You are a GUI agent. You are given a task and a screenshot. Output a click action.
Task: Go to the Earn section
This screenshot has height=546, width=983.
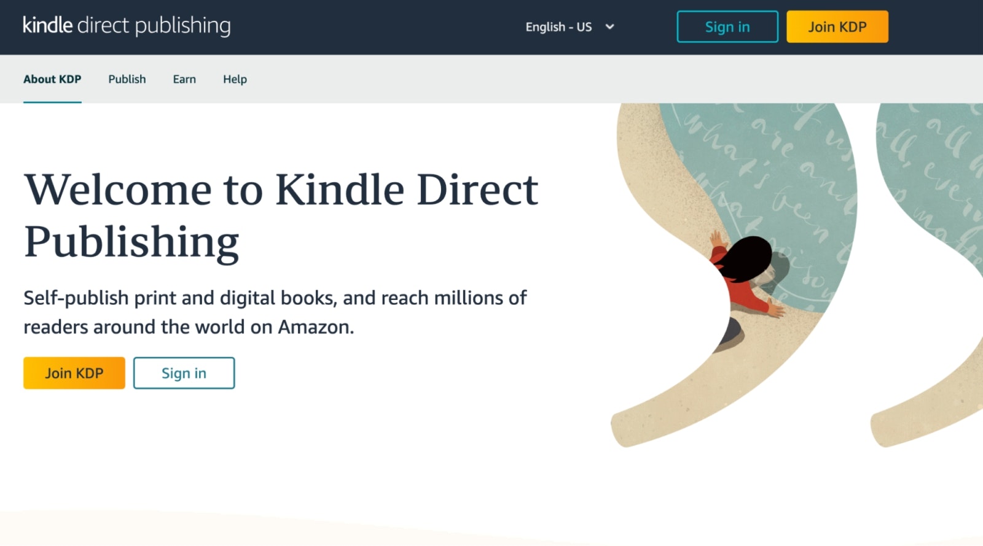pos(184,79)
